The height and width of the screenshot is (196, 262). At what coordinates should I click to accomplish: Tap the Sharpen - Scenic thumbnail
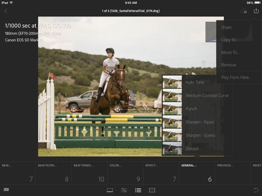tap(172, 135)
